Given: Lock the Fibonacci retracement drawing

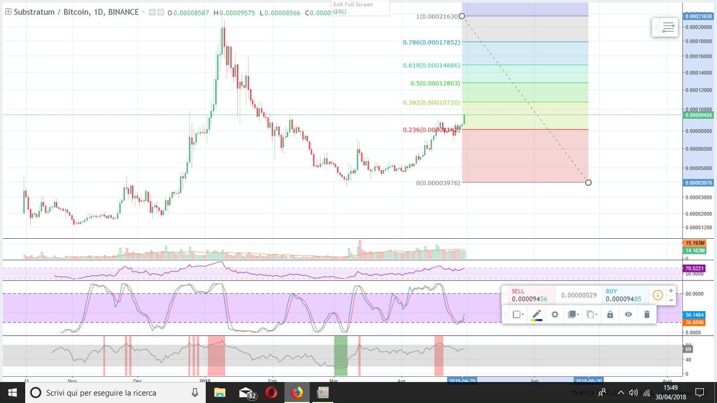Looking at the screenshot, I should point(610,315).
